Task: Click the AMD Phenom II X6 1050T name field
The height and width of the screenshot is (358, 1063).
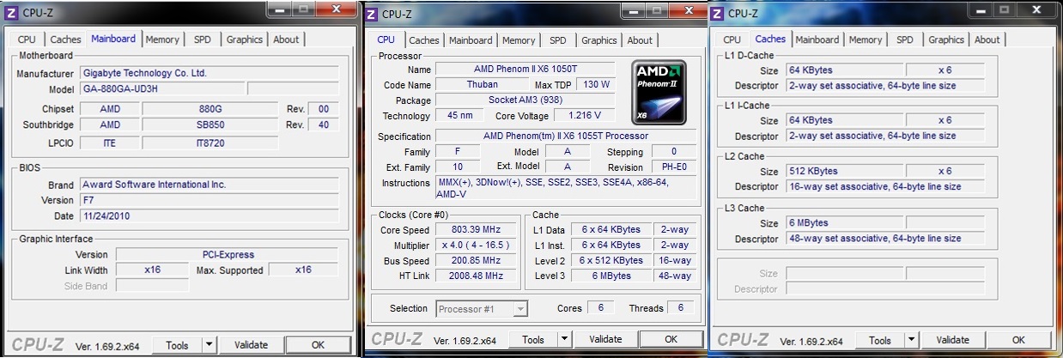Action: 525,70
